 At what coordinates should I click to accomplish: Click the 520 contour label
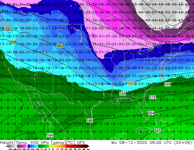(x=167, y=42)
